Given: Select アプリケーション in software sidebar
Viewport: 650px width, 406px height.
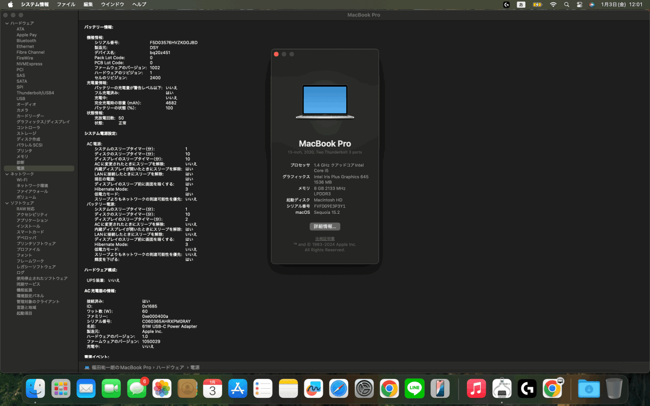Looking at the screenshot, I should click(x=32, y=220).
